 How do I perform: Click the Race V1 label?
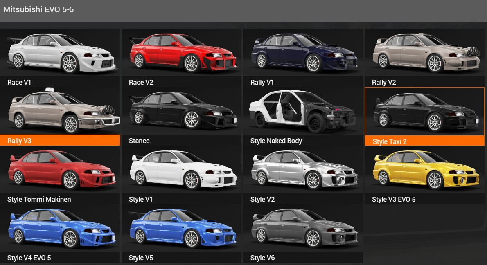[19, 82]
